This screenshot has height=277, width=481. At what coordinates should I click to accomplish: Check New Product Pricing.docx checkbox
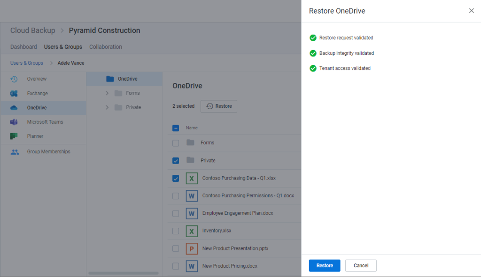point(176,266)
